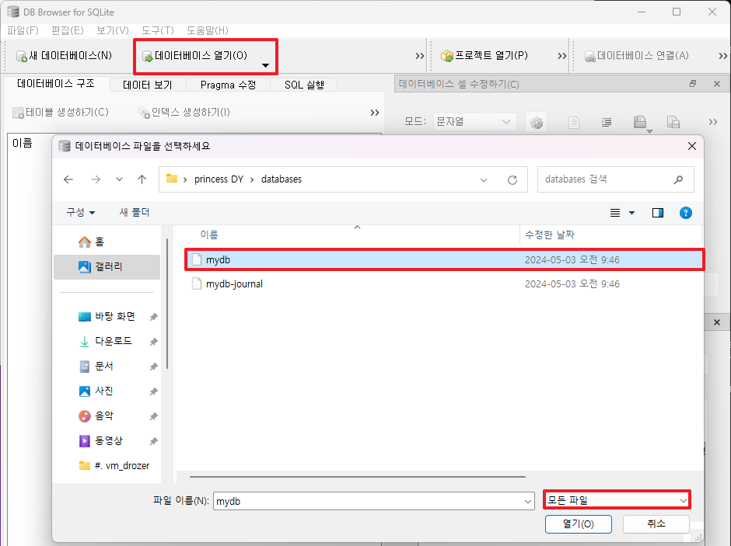Click the blank document icon in the cell editor toolbar

point(573,123)
